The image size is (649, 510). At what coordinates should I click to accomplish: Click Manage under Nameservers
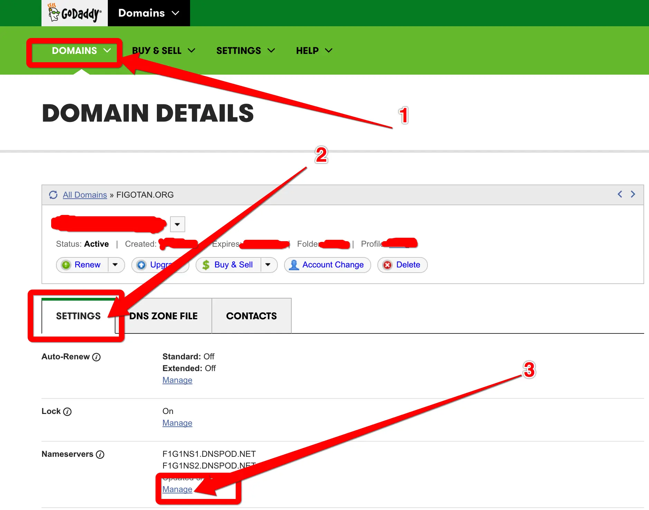tap(177, 489)
